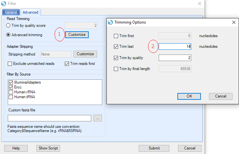This screenshot has height=154, width=239.
Task: Click the Trim last nucleotides input field
Action: [x=175, y=46]
